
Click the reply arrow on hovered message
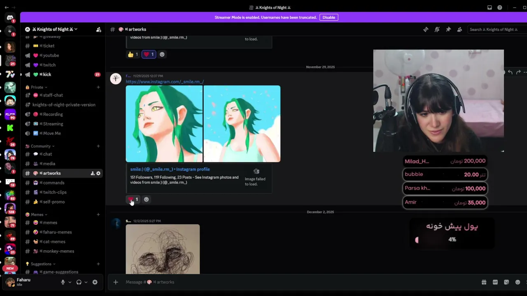510,72
